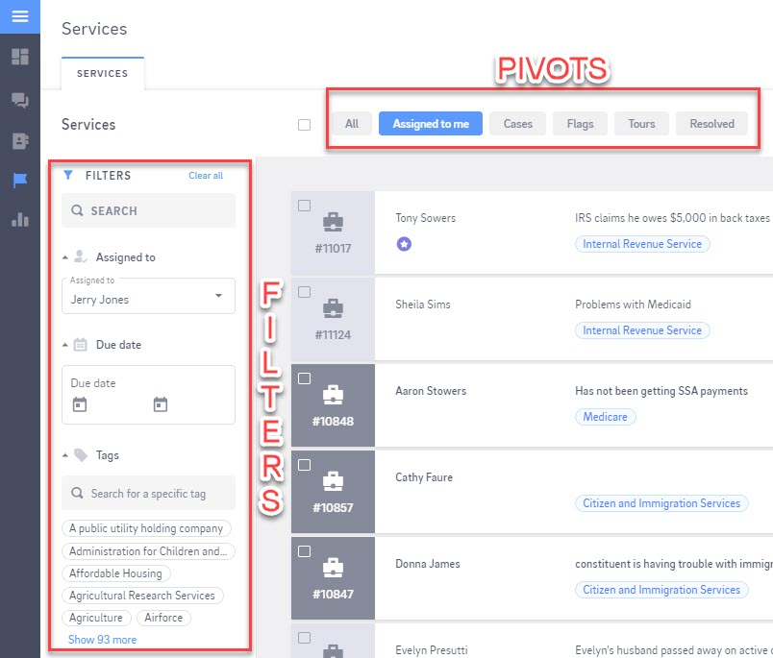Image resolution: width=773 pixels, height=658 pixels.
Task: Select the Resolved pivot
Action: coord(711,124)
